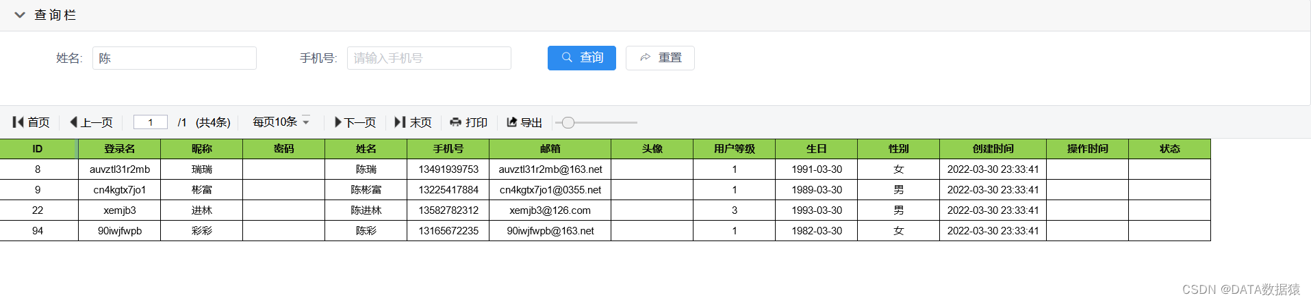The height and width of the screenshot is (302, 1311).
Task: Click the reset arrow icon button
Action: tap(659, 58)
